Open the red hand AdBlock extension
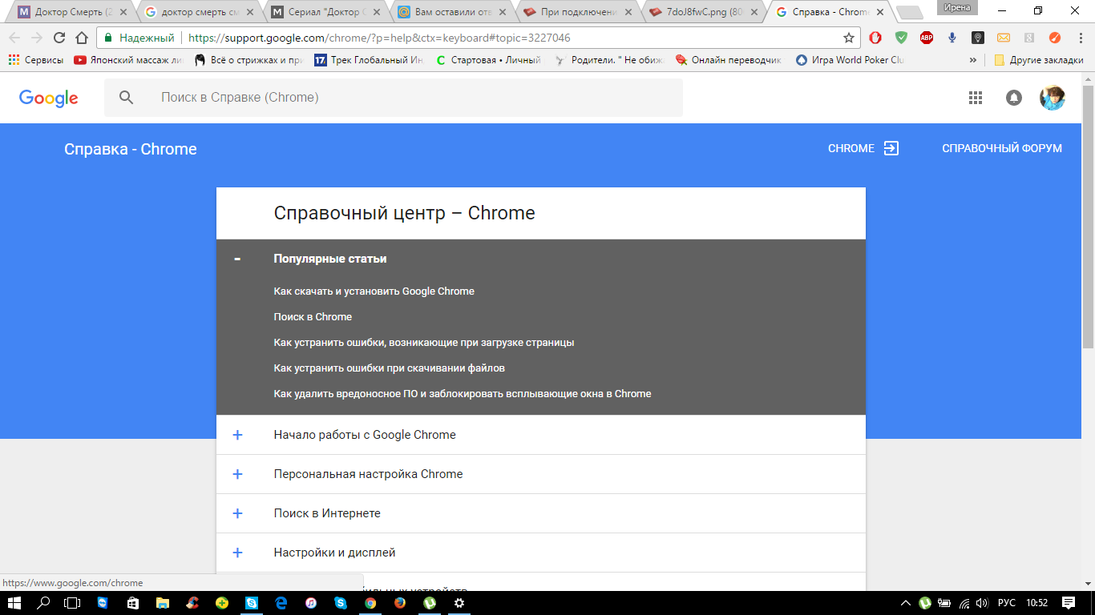The image size is (1095, 615). pyautogui.click(x=876, y=38)
